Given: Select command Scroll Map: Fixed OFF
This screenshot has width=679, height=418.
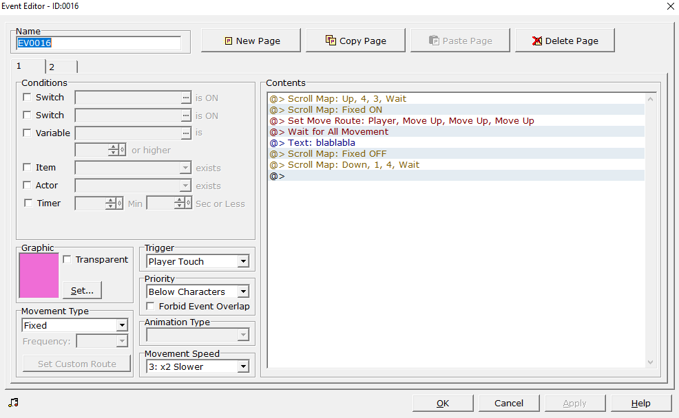Looking at the screenshot, I should pyautogui.click(x=457, y=153).
